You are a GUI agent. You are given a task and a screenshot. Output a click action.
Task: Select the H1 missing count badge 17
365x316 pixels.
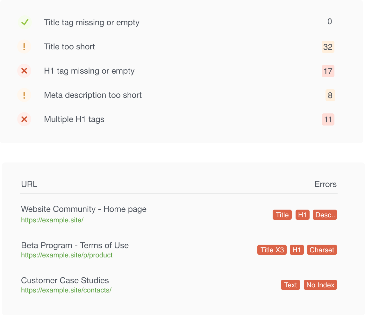[x=328, y=71]
